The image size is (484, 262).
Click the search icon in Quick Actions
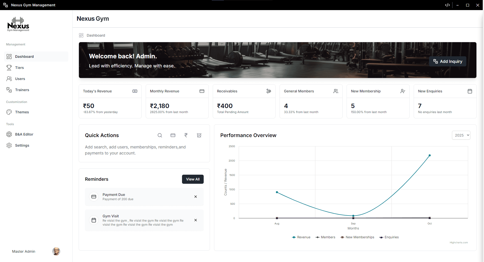point(160,135)
